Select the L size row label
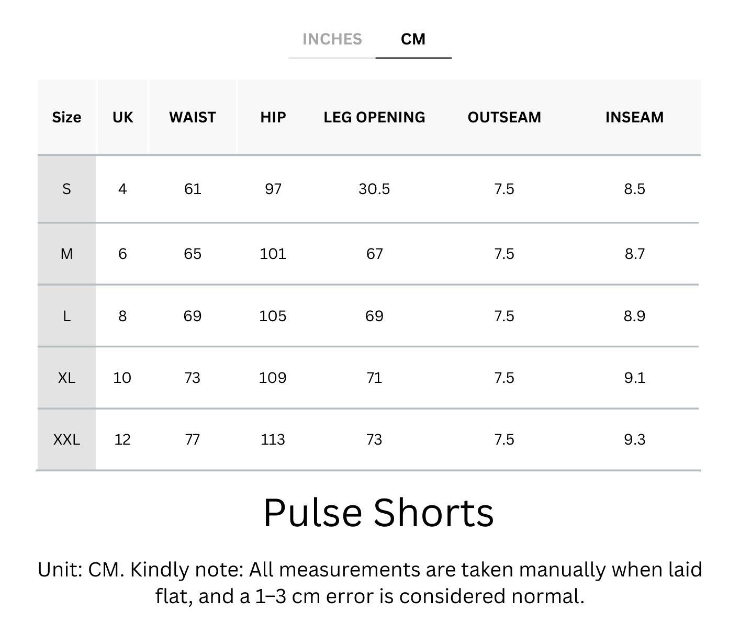 [66, 316]
